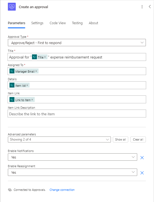Remove the Enable Notifications parameter
The height and width of the screenshot is (202, 154).
(142, 158)
